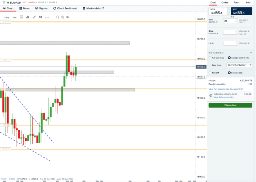Open the Client Sentiment tab
The width and height of the screenshot is (256, 182).
coord(65,8)
